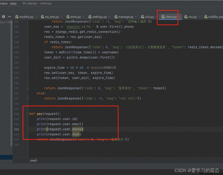This screenshot has width=223, height=175.
Task: Click 'if redis_token:' on line 228
Action: (x=58, y=42)
